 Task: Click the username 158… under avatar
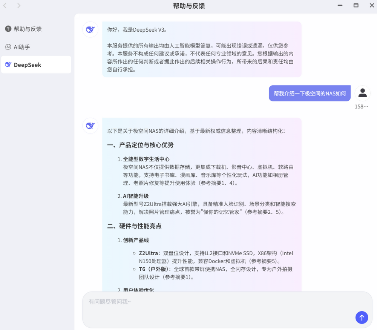pyautogui.click(x=361, y=107)
